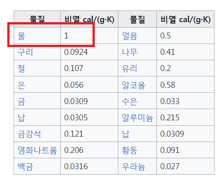Click the 0.215 value for 알루미늄
This screenshot has width=224, height=185.
pyautogui.click(x=170, y=118)
